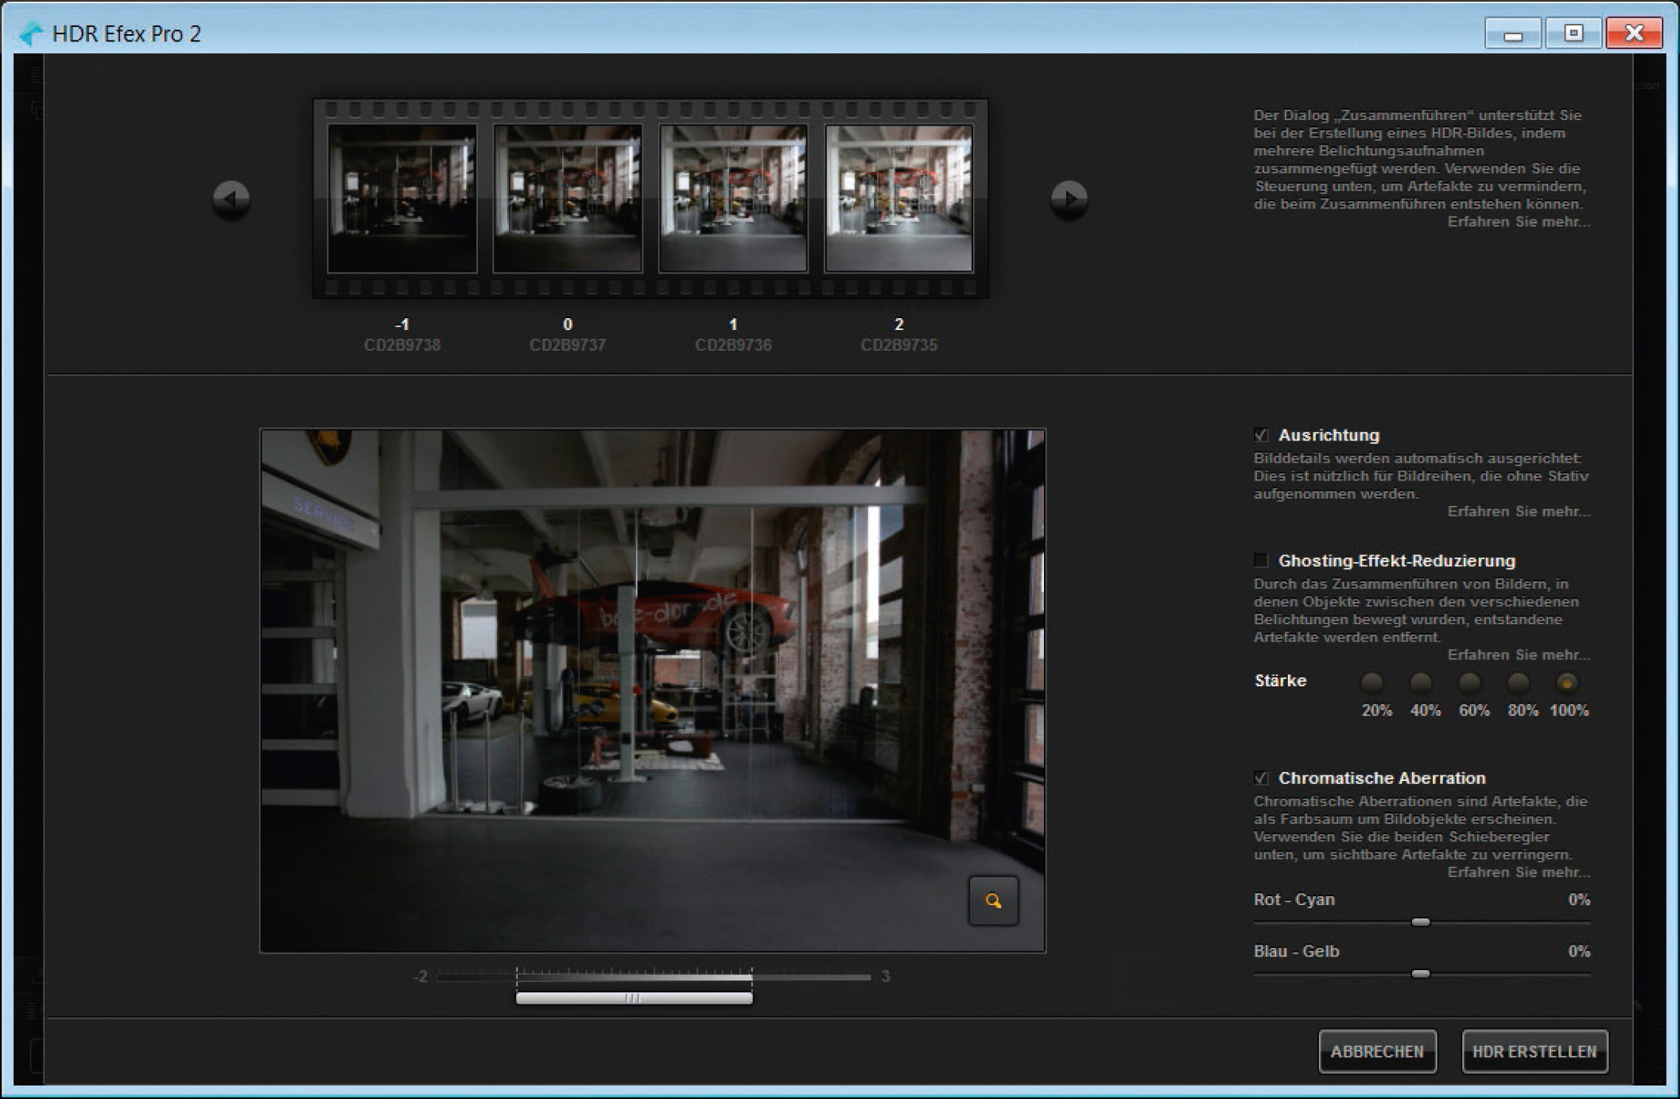Click the left filmstrip arrow button
The width and height of the screenshot is (1680, 1099).
pos(231,198)
